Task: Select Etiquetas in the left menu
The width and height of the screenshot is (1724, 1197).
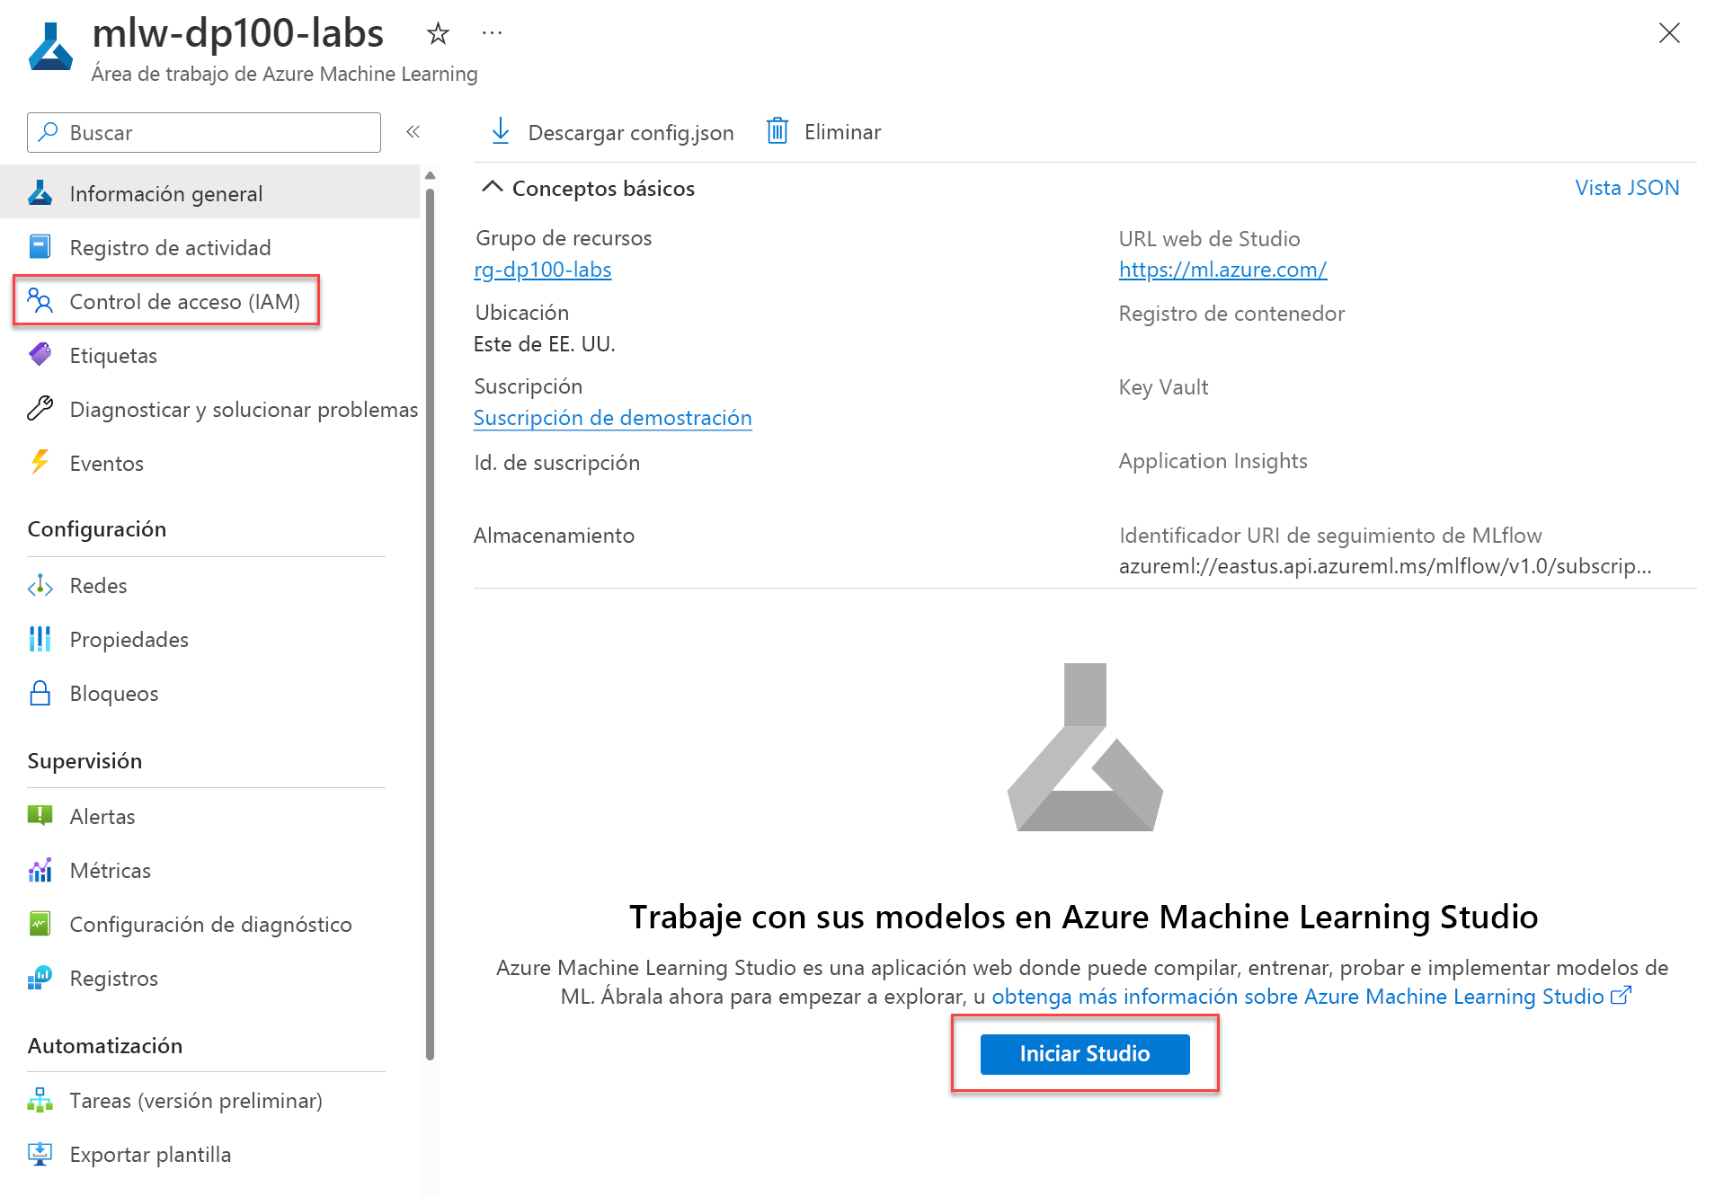Action: pyautogui.click(x=210, y=355)
